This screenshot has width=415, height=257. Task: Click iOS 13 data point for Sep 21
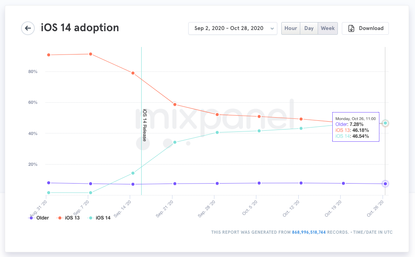point(175,105)
